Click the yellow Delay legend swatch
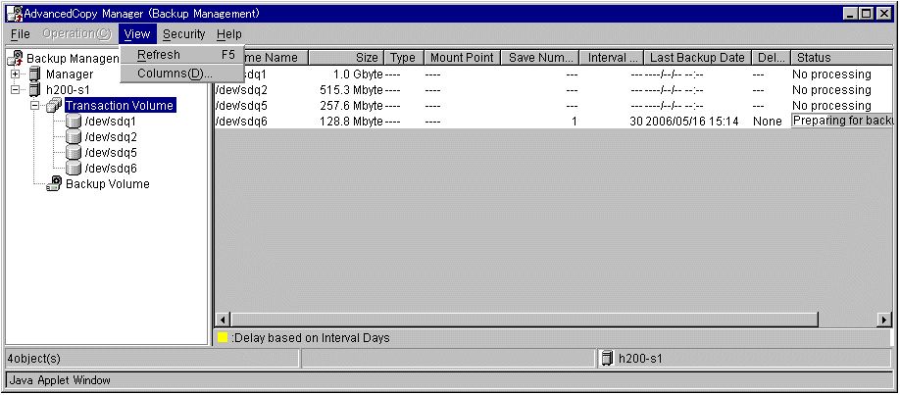Viewport: 900px width, 395px height. [x=223, y=338]
